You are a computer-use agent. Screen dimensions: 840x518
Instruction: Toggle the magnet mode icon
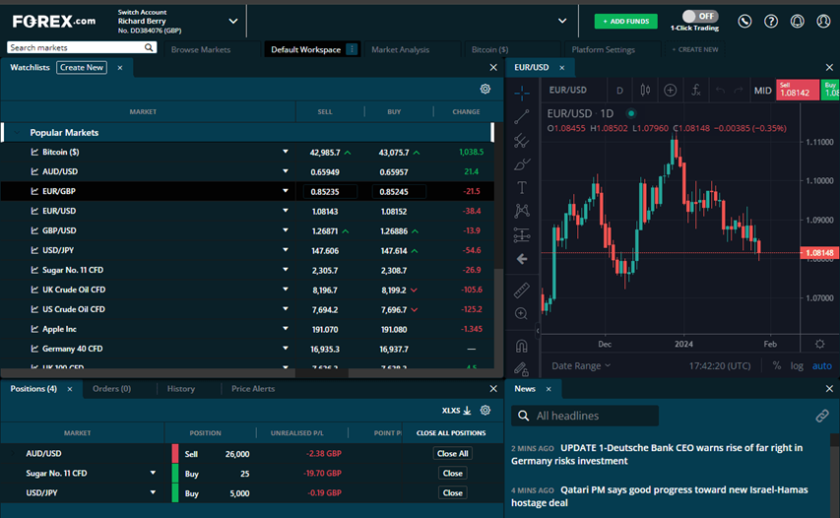522,346
